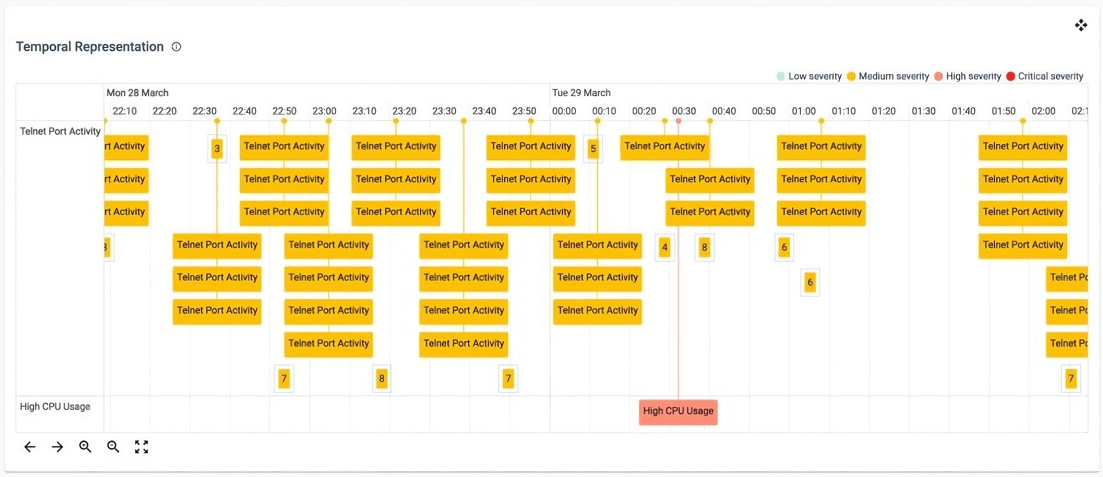Click the Tue 29 March date header

click(581, 93)
